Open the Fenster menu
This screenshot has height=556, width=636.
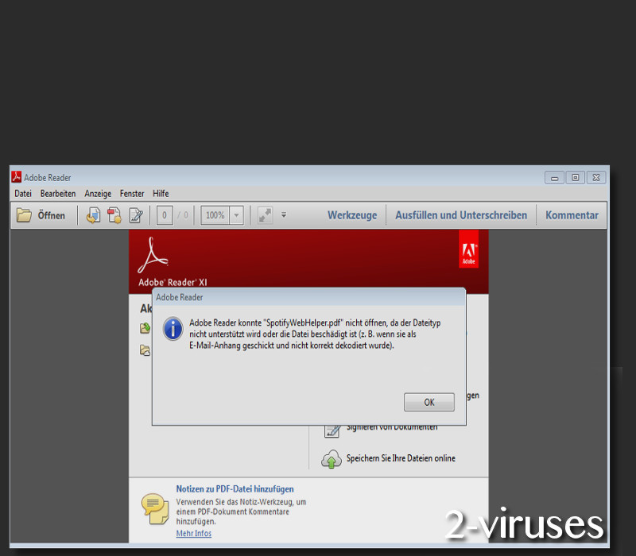pos(132,194)
